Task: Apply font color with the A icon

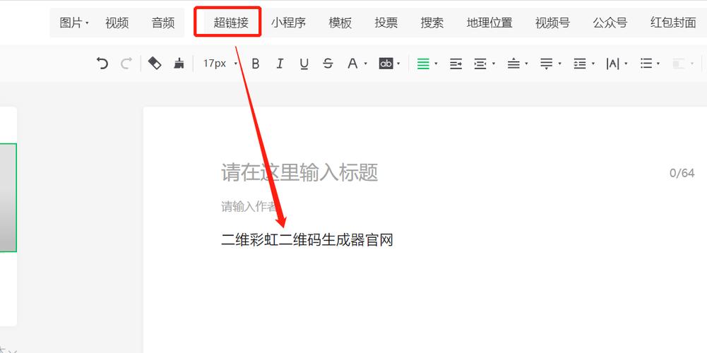Action: click(x=352, y=64)
